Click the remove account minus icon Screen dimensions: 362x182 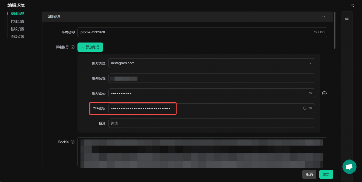[x=324, y=93]
